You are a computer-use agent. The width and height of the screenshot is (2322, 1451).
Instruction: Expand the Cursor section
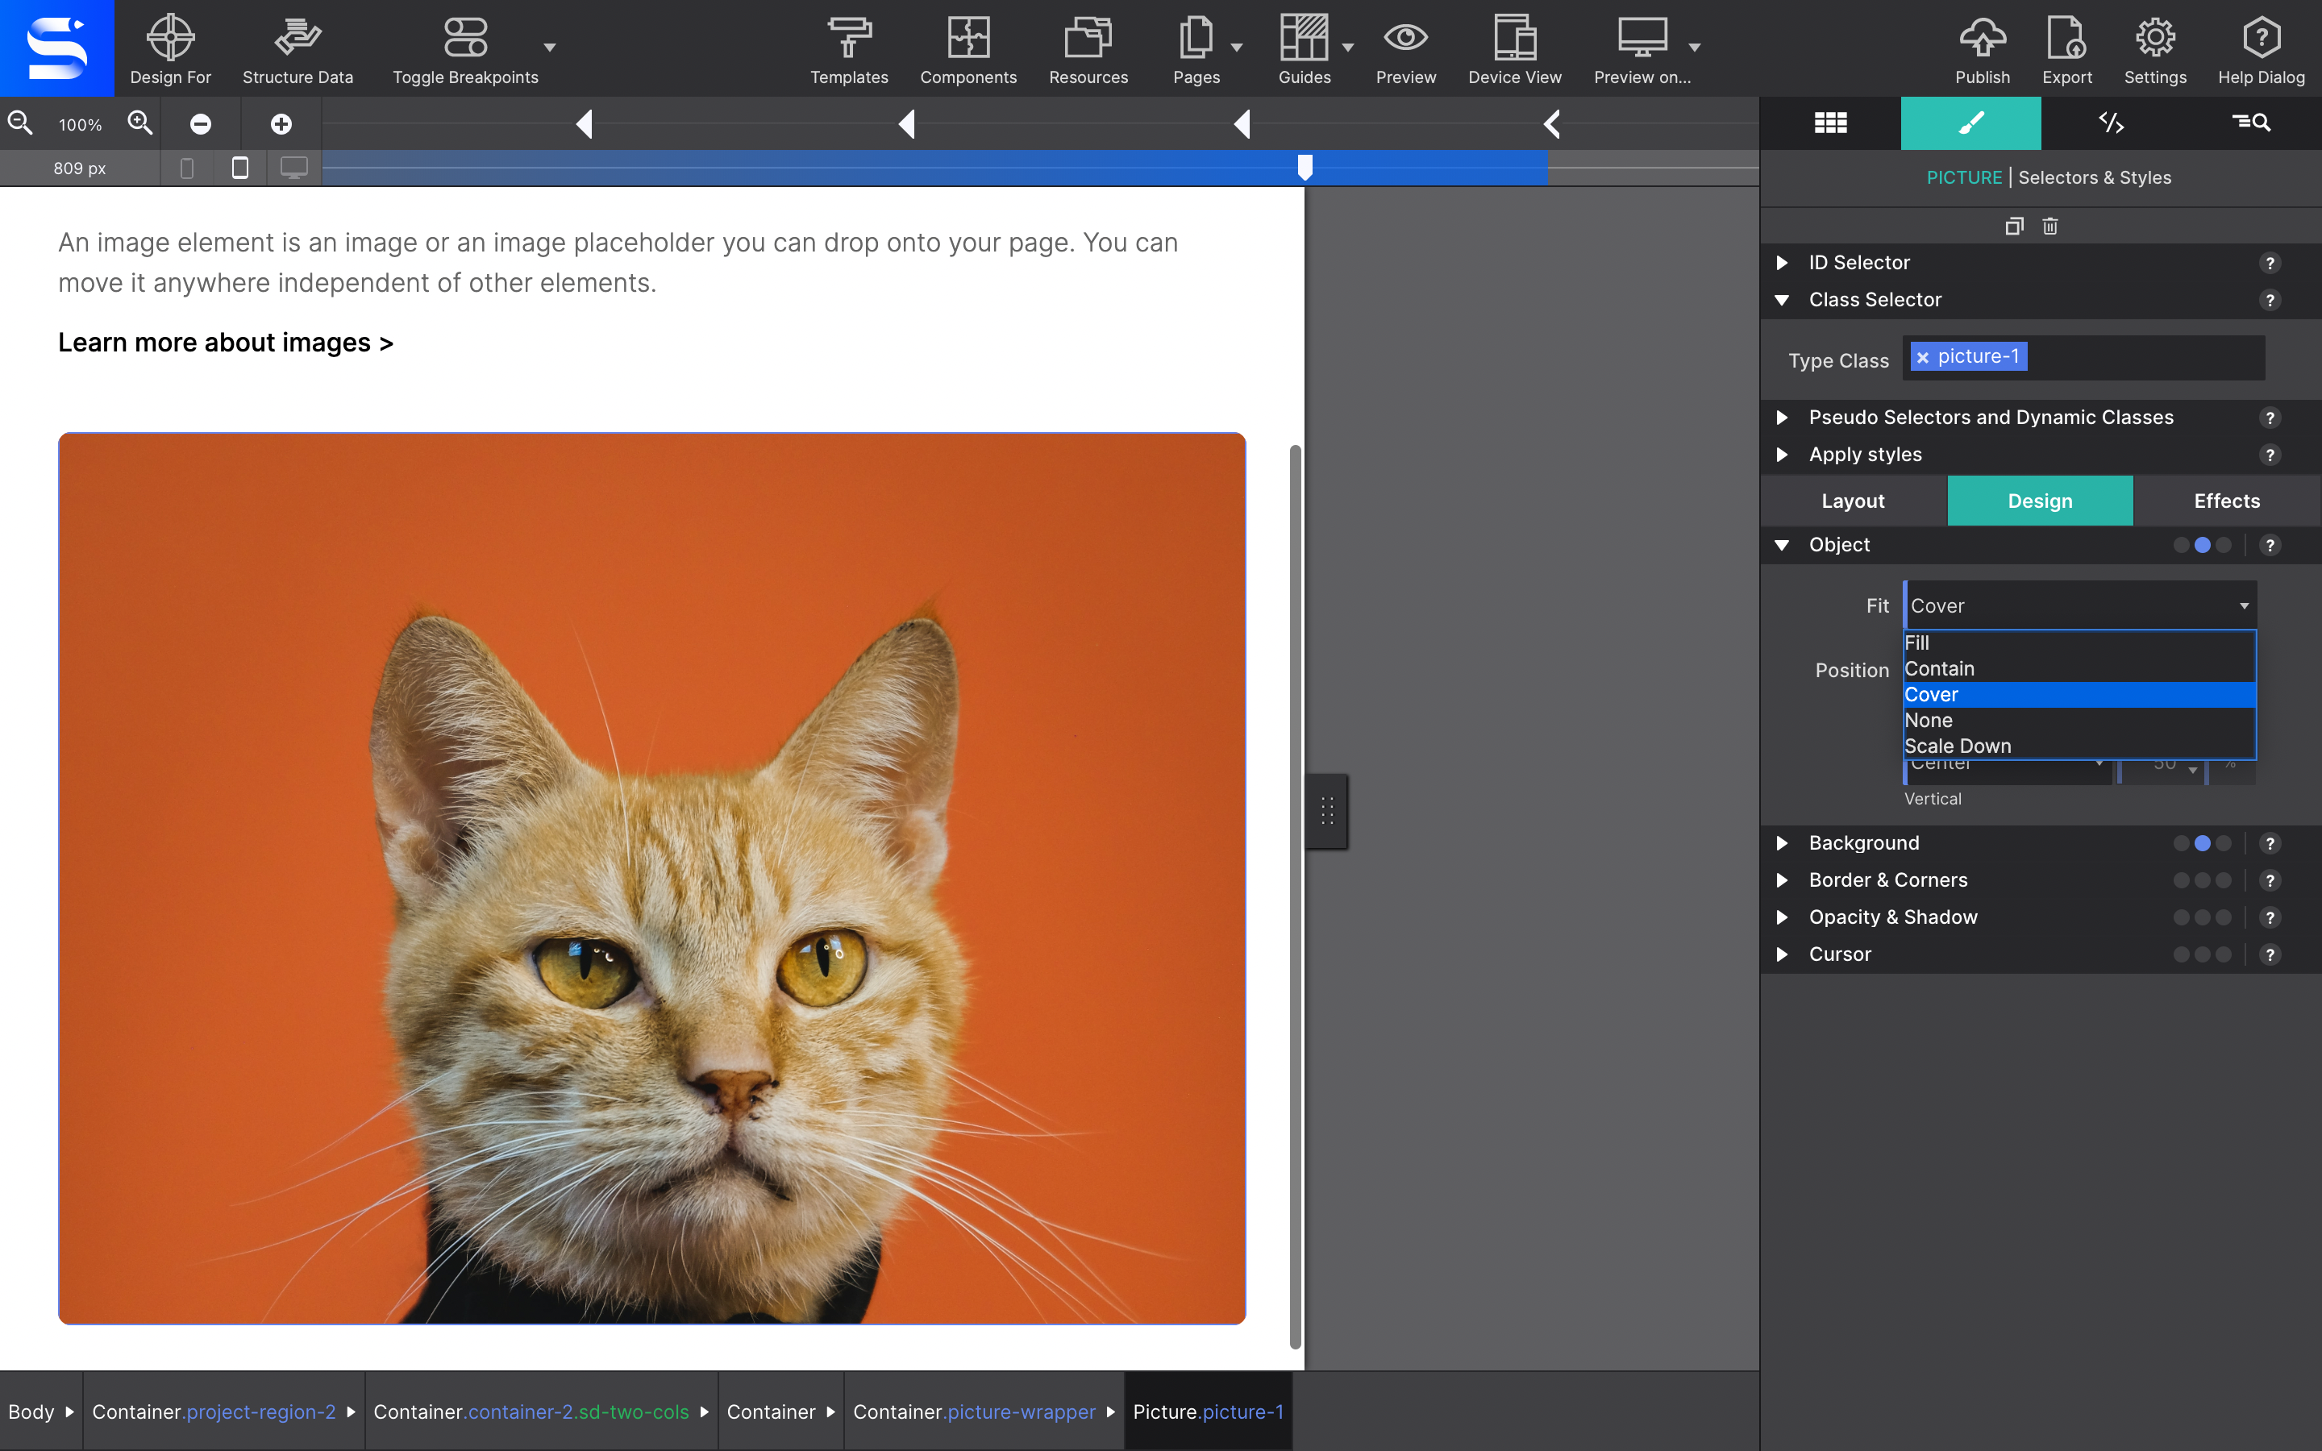tap(1782, 955)
